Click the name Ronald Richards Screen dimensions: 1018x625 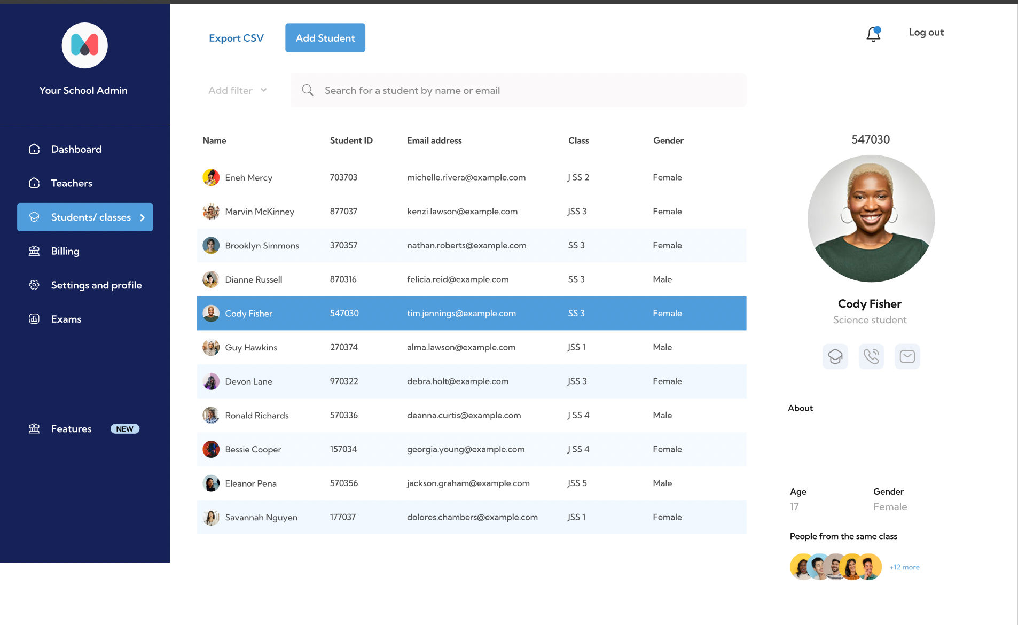257,416
